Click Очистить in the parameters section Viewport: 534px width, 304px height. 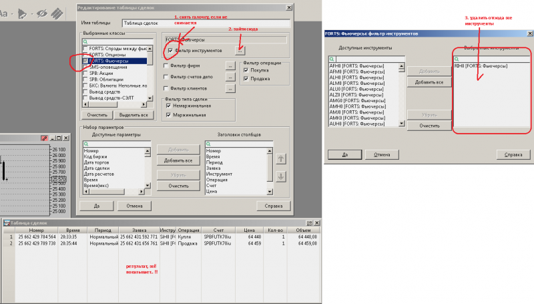click(x=178, y=186)
